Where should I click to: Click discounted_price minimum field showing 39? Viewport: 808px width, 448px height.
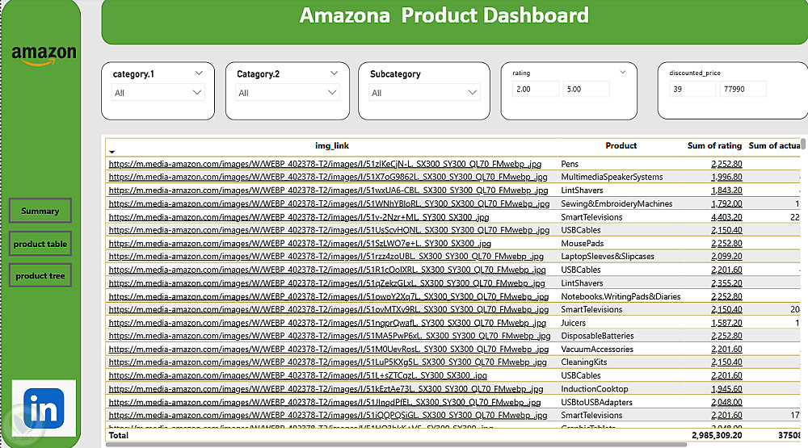click(x=692, y=89)
